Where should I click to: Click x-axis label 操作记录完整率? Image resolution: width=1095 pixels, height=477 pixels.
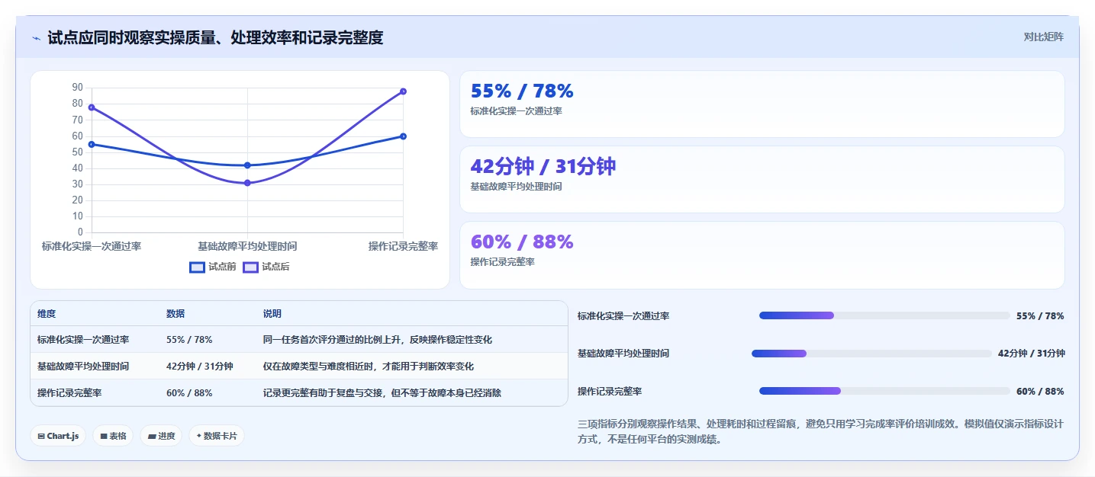(x=403, y=246)
